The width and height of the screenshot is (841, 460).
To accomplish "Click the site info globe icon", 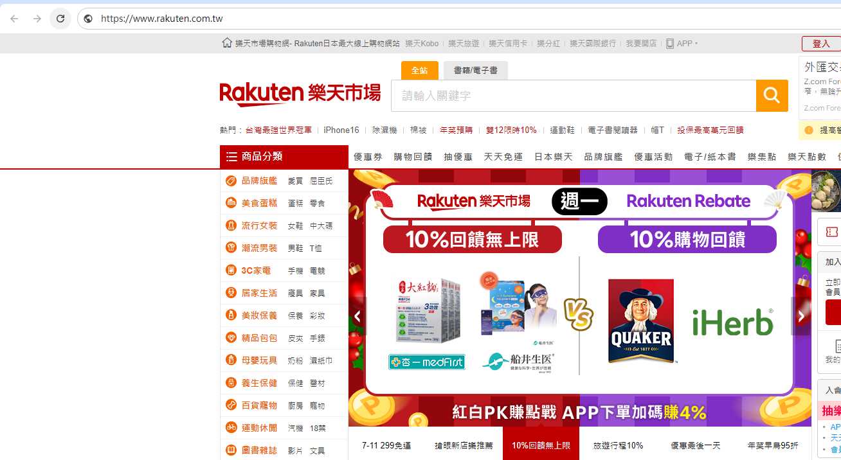I will (88, 19).
